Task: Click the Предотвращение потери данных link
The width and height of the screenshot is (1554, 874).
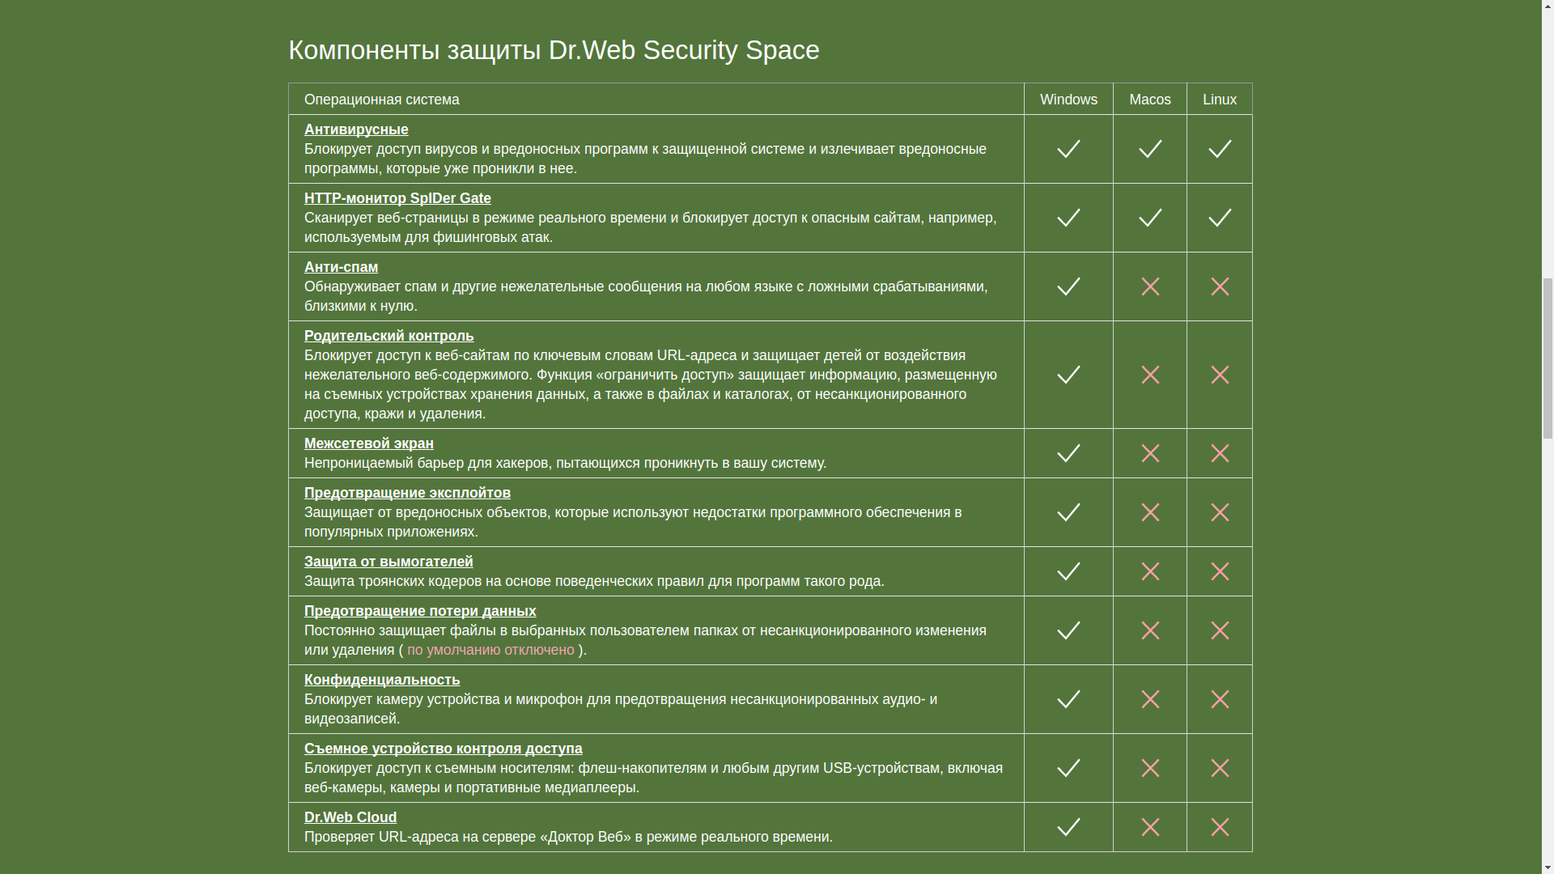Action: pyautogui.click(x=419, y=611)
